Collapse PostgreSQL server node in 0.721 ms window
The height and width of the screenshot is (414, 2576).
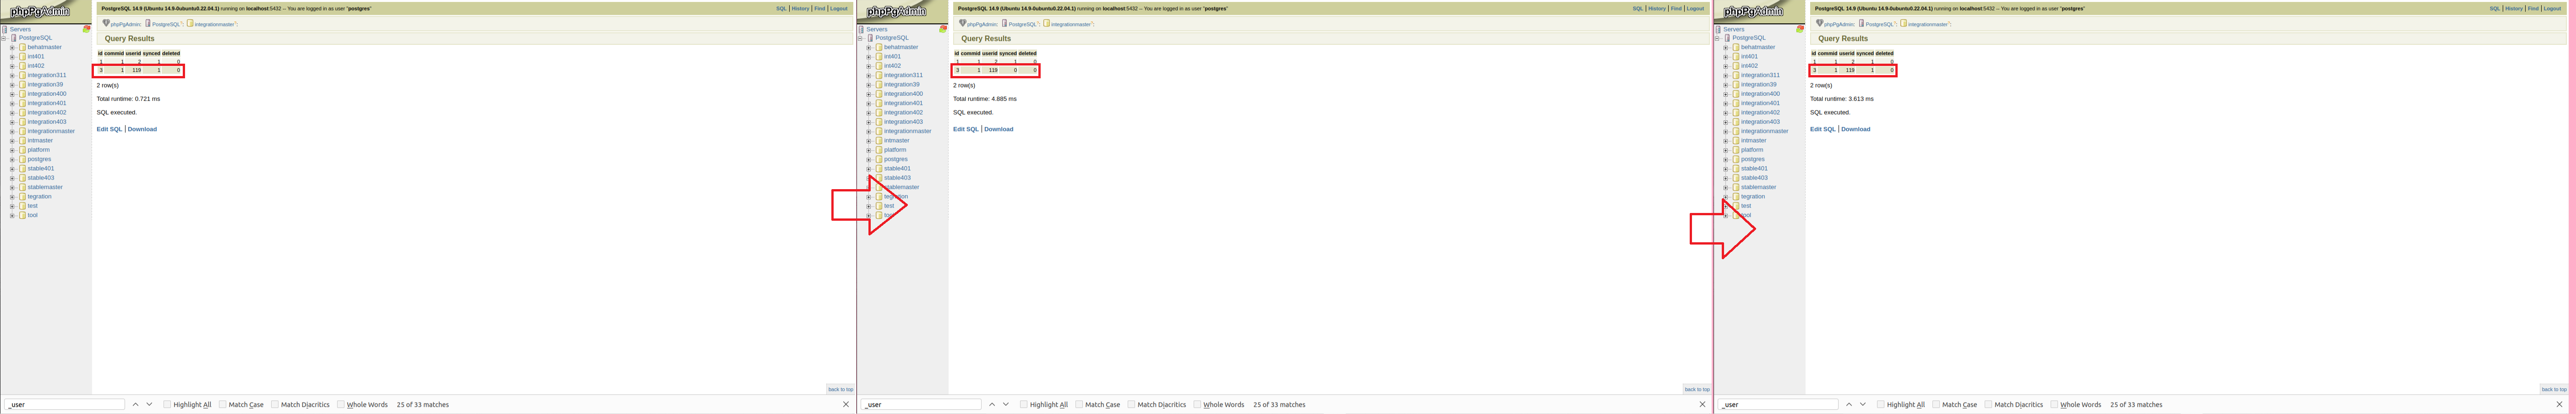point(4,38)
